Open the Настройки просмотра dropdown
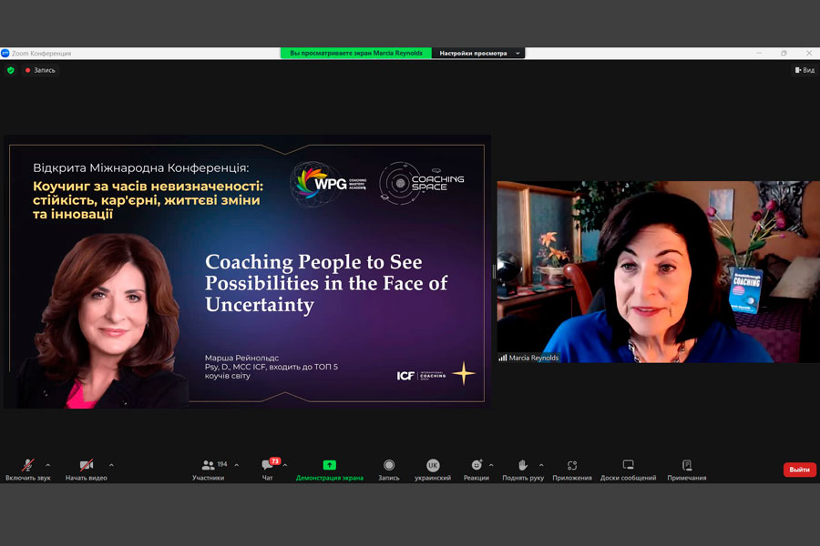This screenshot has height=546, width=820. [x=479, y=53]
